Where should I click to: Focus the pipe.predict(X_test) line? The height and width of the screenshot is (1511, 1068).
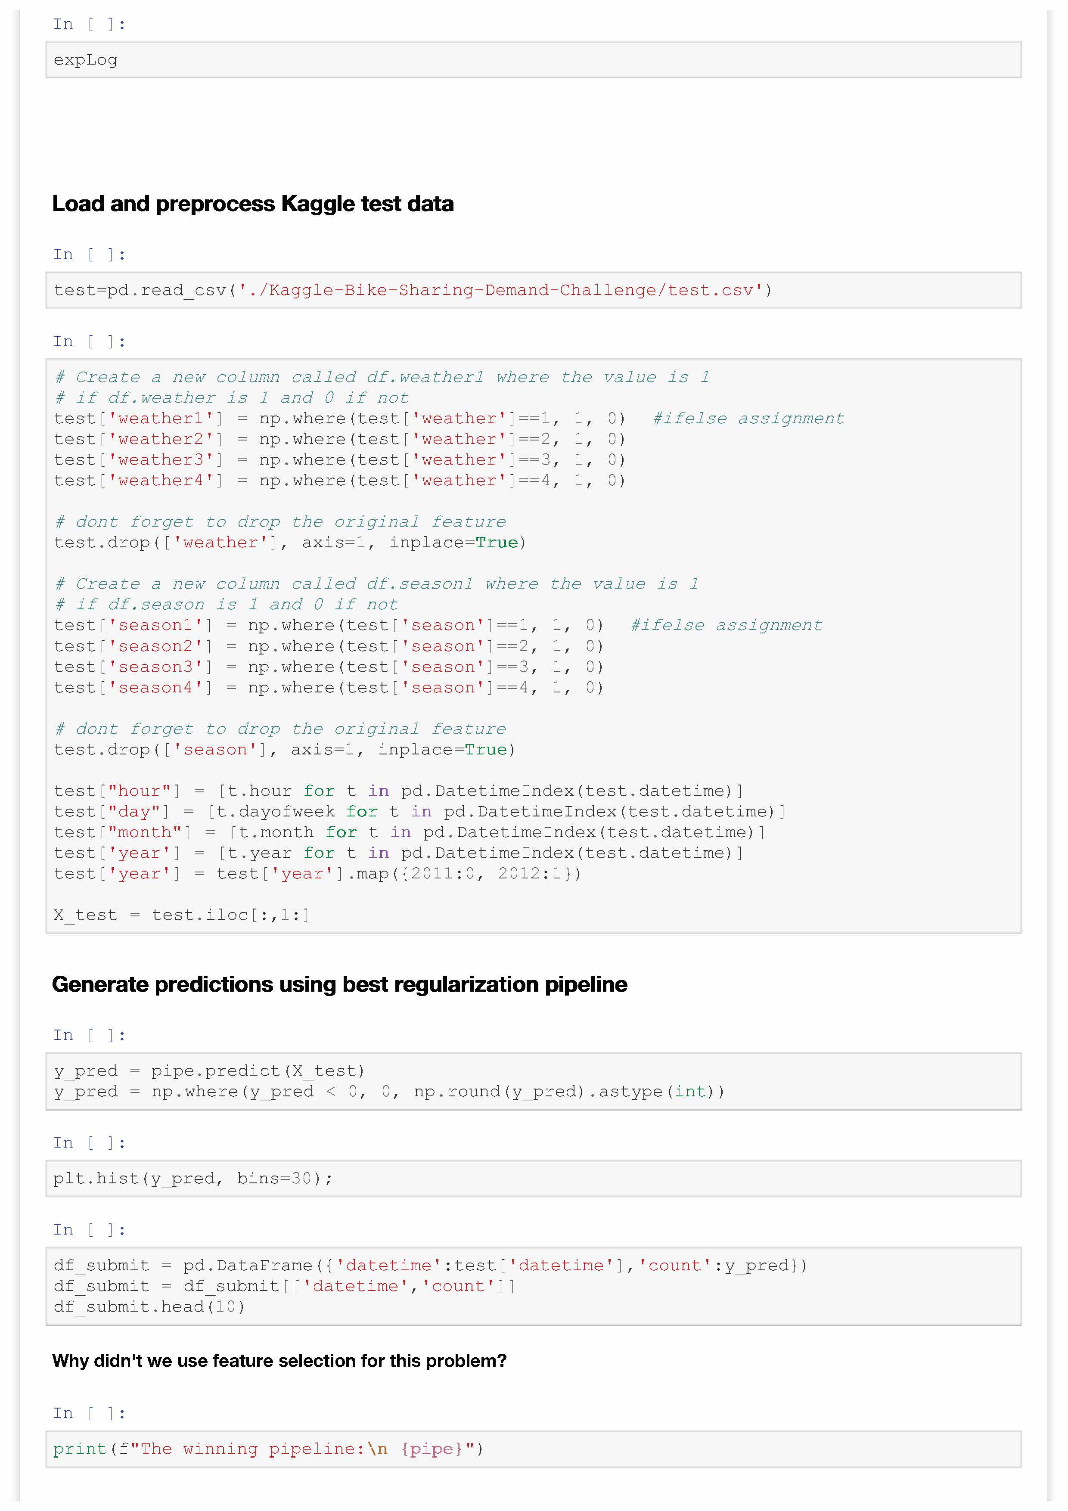coord(209,1071)
